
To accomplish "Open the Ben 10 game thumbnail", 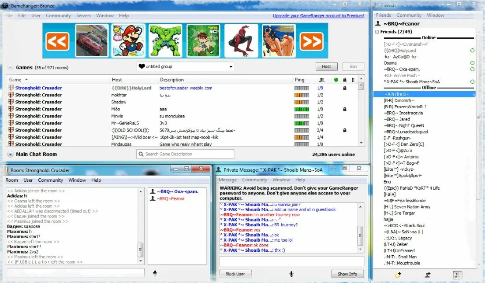I will point(203,41).
